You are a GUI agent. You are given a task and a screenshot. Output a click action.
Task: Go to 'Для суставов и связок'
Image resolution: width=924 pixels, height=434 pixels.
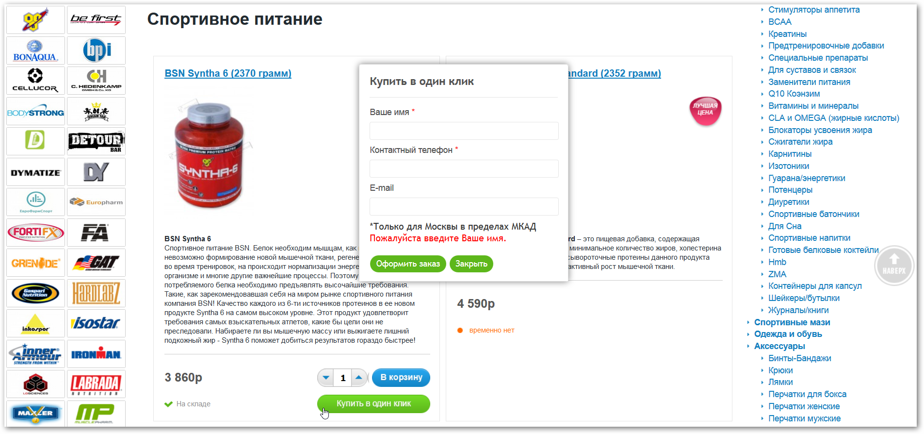812,70
